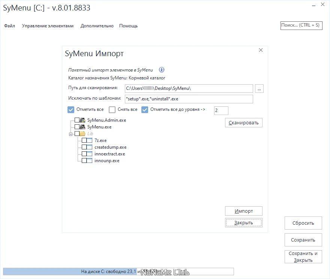This screenshot has height=279, width=330.
Task: Check the innoextract.exe checkbox
Action: (x=84, y=154)
